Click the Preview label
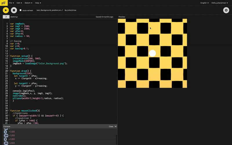 tap(122, 17)
